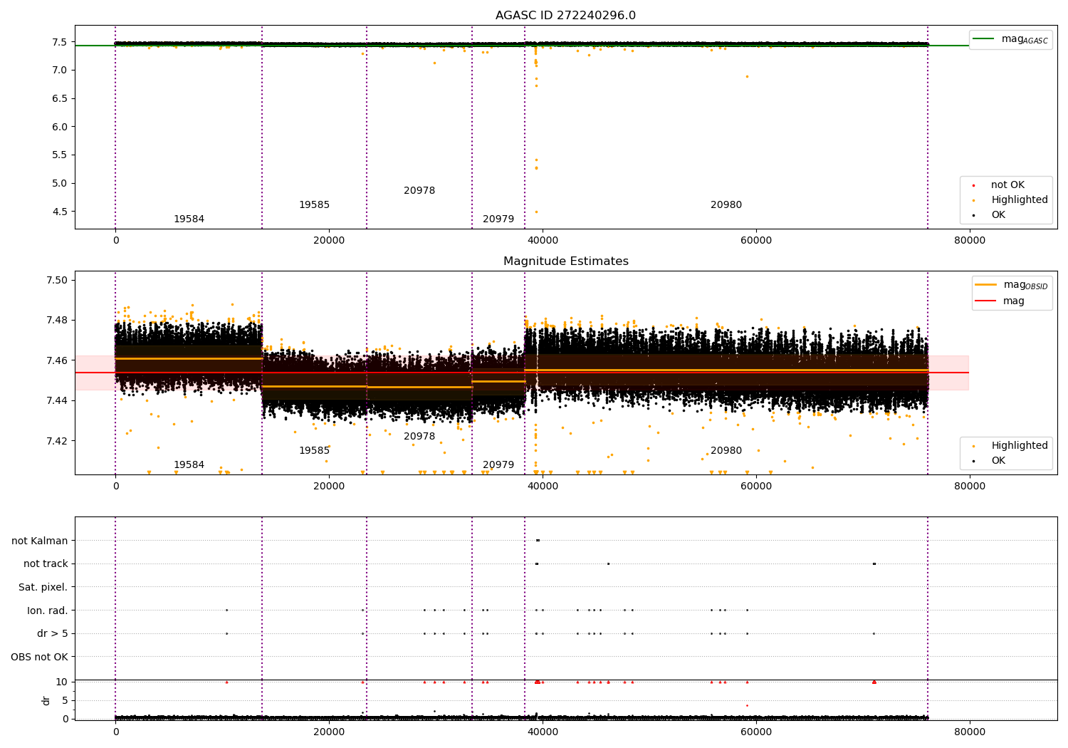Click the 'not track' row label
The width and height of the screenshot is (1068, 748).
(x=46, y=563)
